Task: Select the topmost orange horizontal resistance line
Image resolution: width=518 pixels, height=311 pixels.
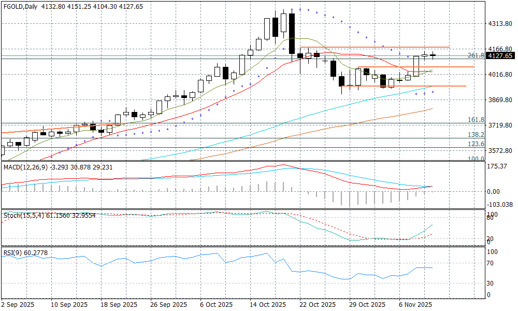Action: coord(373,47)
